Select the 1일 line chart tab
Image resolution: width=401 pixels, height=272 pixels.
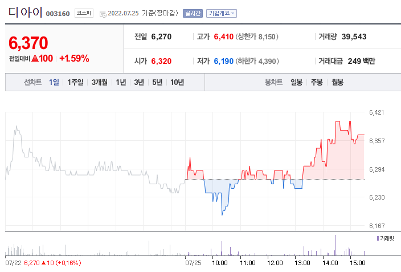pyautogui.click(x=54, y=82)
